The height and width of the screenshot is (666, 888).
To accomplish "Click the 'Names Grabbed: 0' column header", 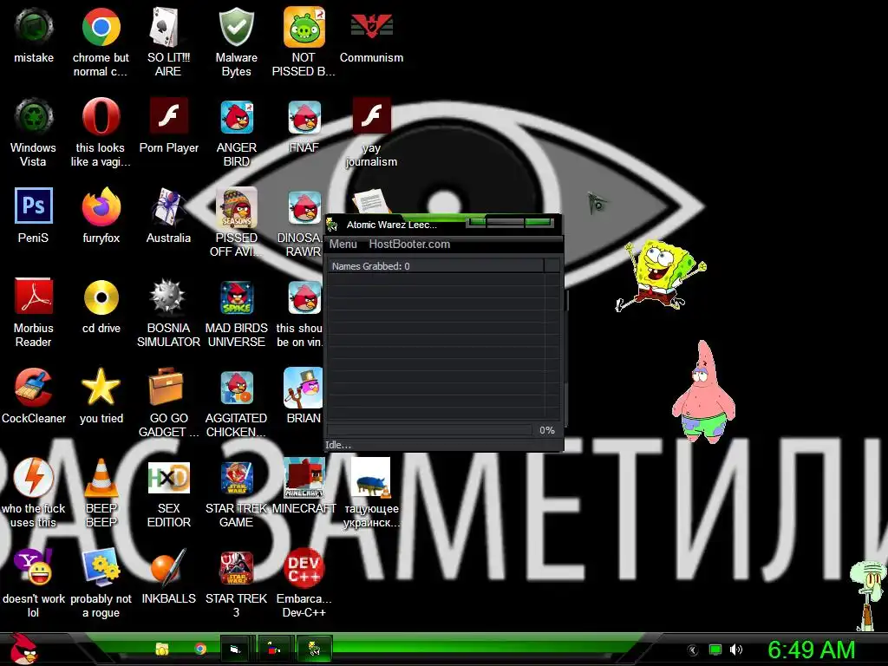I will click(x=435, y=266).
